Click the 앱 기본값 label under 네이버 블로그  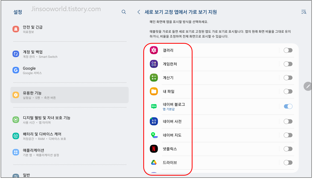coord(169,109)
